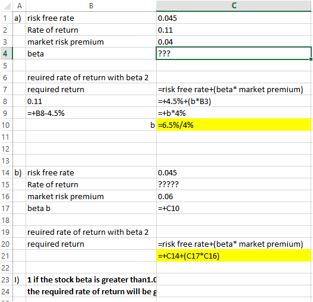Click 'beta b' label
Viewport: 313px width, 302px height.
tap(39, 208)
